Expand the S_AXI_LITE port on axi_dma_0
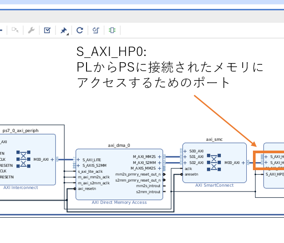 [79, 160]
